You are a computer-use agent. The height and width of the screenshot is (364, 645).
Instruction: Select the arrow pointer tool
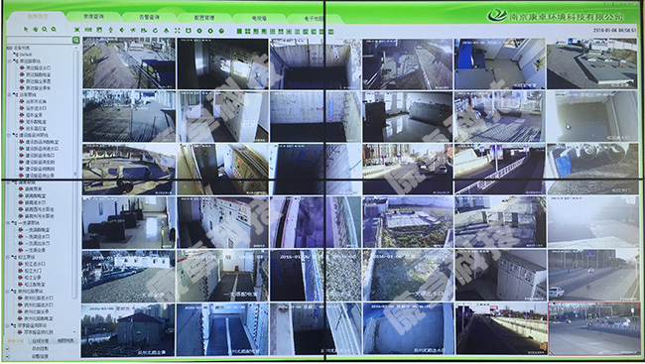click(26, 29)
